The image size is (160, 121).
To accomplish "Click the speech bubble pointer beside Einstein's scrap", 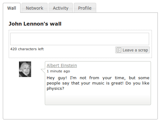I will point(43,71).
